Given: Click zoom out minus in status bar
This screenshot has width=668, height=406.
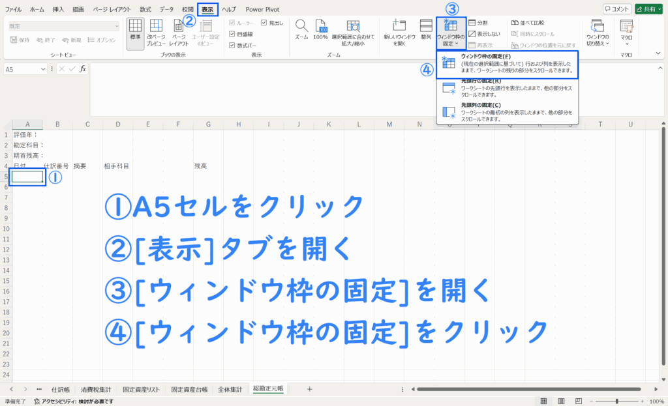Looking at the screenshot, I should coord(591,401).
